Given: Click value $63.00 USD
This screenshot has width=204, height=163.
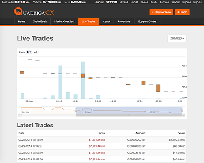Looking at the screenshot, I should click(179, 146).
